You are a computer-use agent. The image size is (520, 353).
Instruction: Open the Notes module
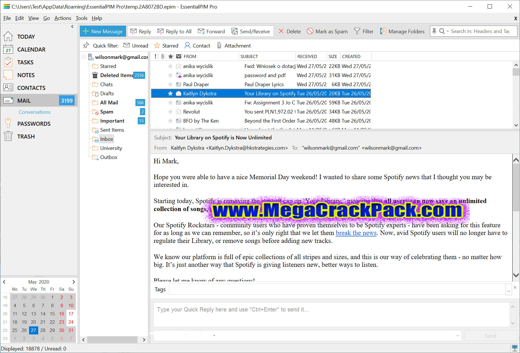click(x=26, y=75)
